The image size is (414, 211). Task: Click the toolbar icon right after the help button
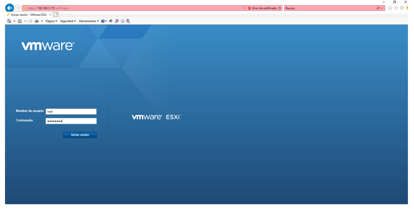click(x=111, y=21)
